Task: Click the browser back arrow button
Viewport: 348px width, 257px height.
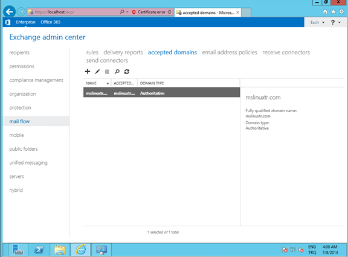Action: (9, 11)
